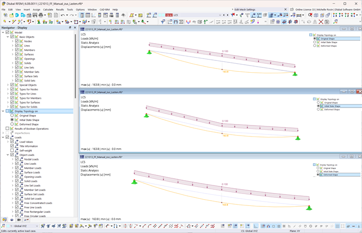Switch to the camera tab at Navigator bottom
The width and height of the screenshot is (362, 233).
click(19, 220)
